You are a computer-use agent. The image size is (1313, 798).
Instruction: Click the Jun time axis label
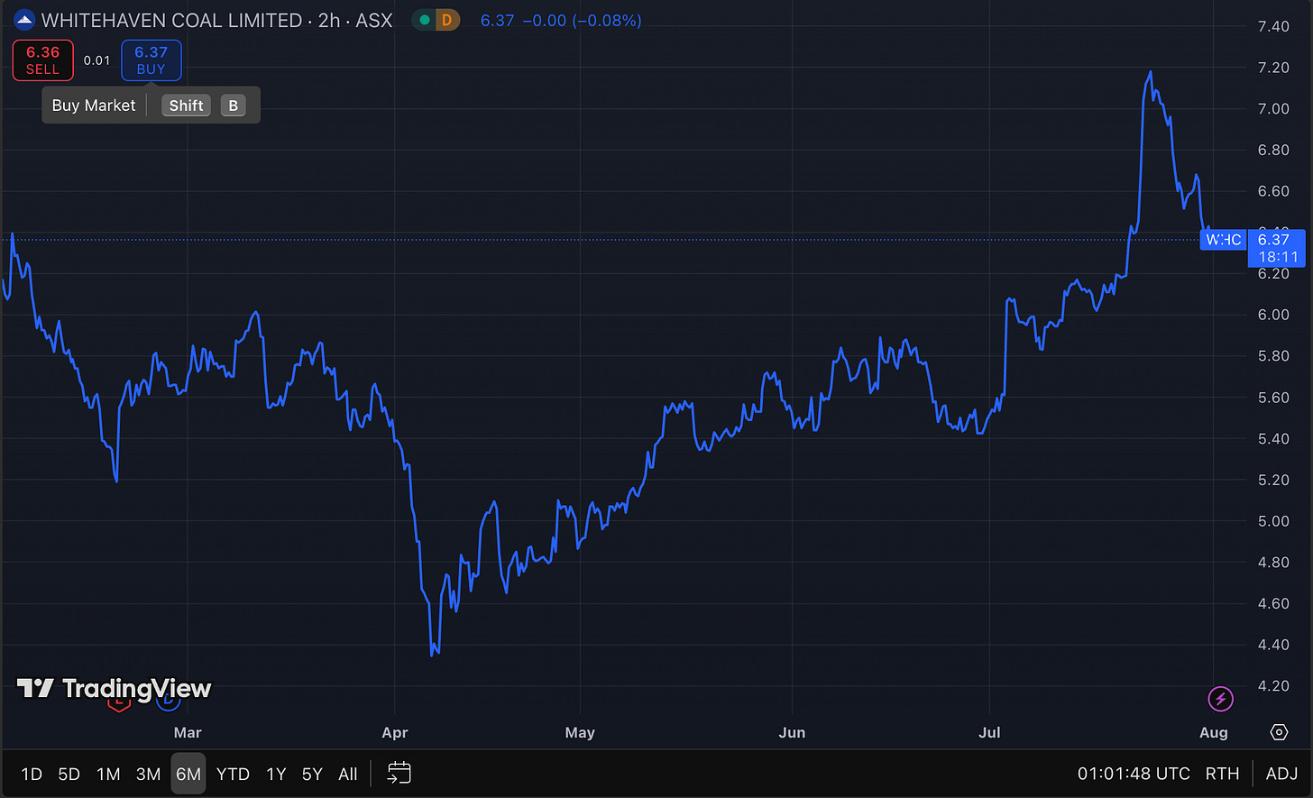792,732
